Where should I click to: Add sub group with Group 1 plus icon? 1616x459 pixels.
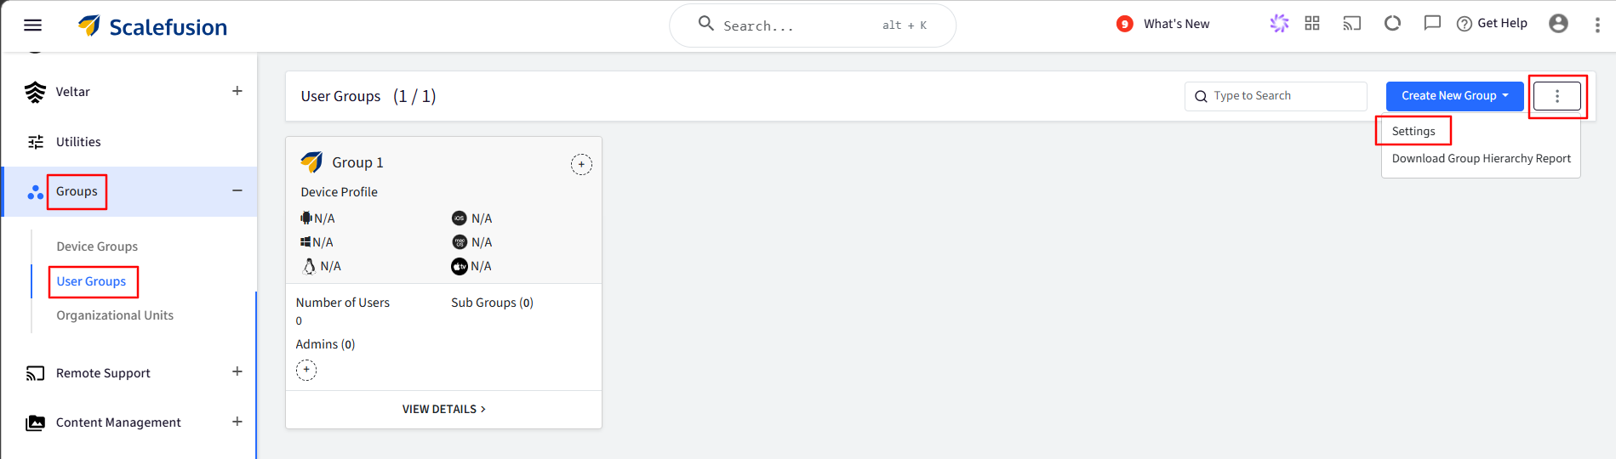click(581, 164)
